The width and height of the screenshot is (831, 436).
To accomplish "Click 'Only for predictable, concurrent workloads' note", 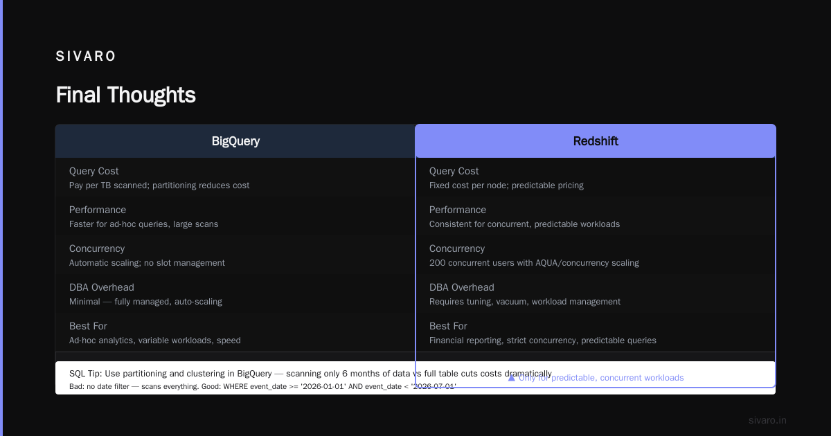I will [601, 378].
